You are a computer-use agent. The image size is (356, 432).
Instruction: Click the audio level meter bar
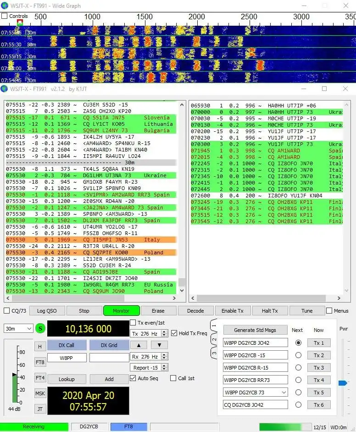15,388
